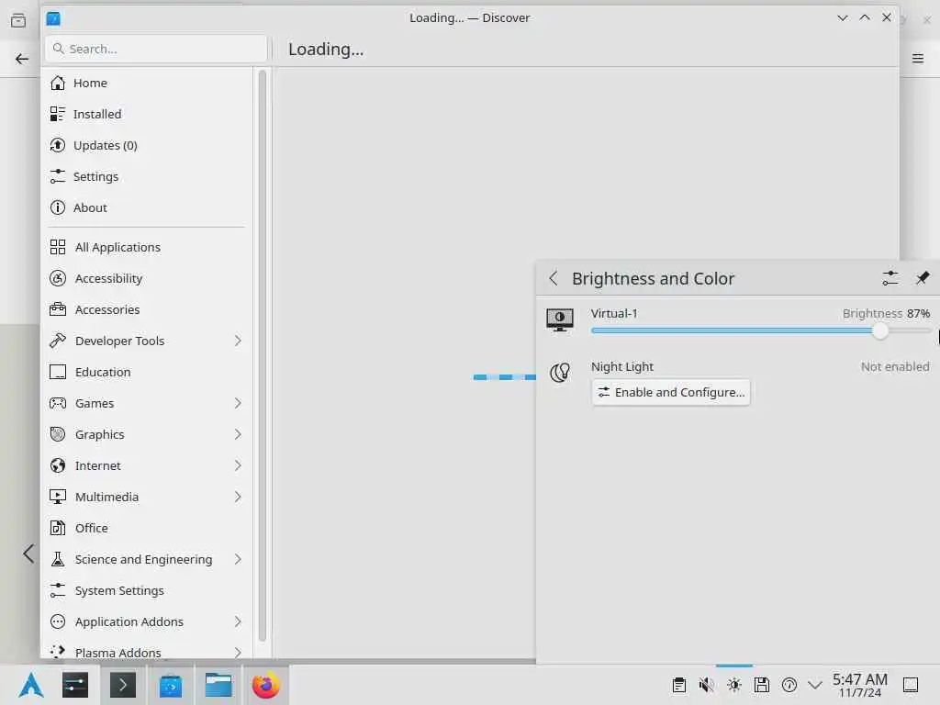Click the Science and Engineering flask icon

(x=58, y=559)
